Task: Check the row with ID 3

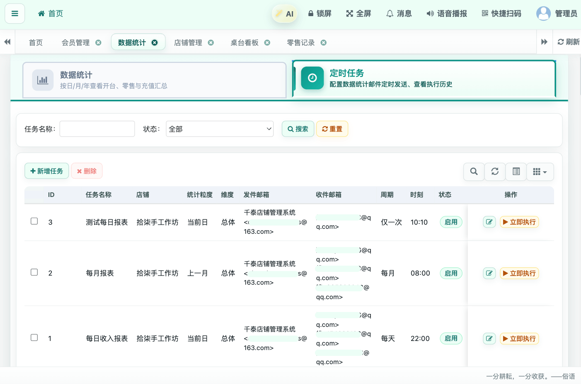Action: tap(34, 221)
